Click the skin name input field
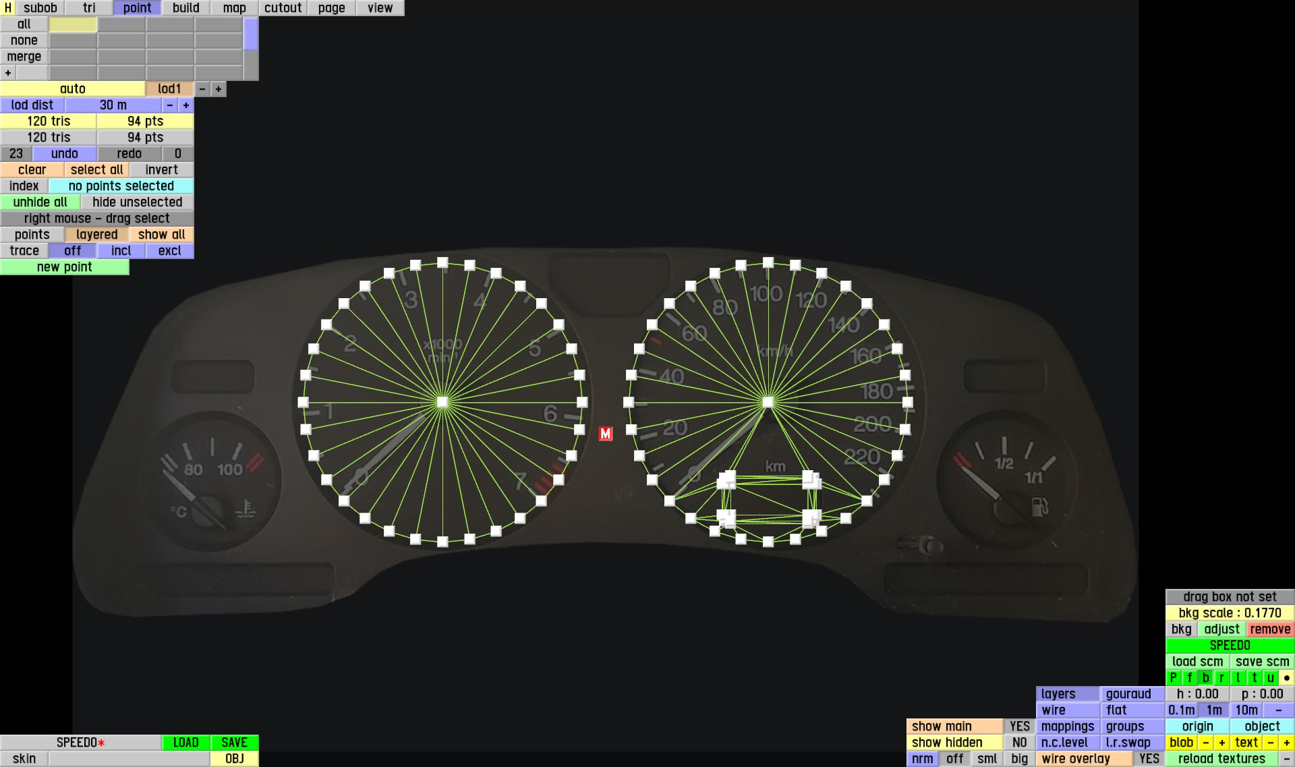1295x767 pixels. pyautogui.click(x=129, y=759)
